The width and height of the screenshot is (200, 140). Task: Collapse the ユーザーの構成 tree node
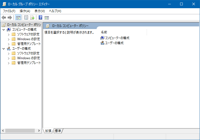3,49
